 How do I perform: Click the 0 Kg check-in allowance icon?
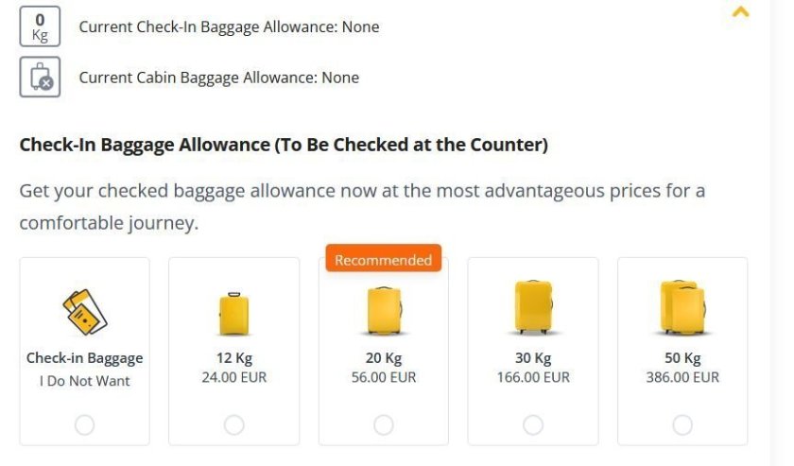[40, 26]
